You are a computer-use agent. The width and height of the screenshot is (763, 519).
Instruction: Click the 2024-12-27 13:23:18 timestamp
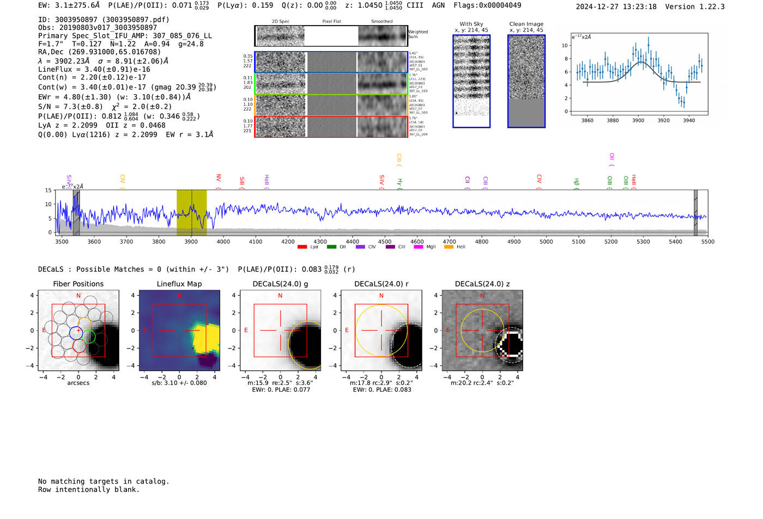pyautogui.click(x=616, y=7)
